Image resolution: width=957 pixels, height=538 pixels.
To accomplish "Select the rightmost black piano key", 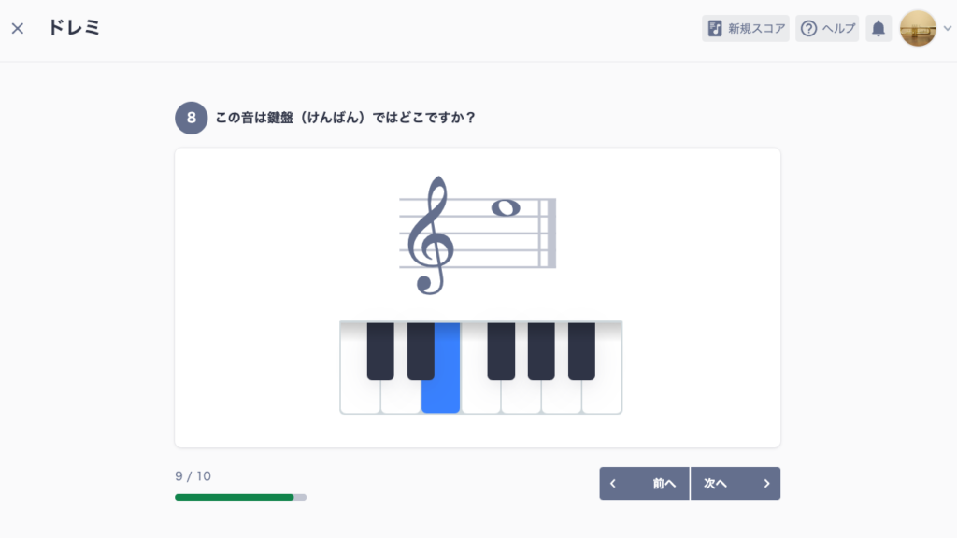I will click(581, 351).
